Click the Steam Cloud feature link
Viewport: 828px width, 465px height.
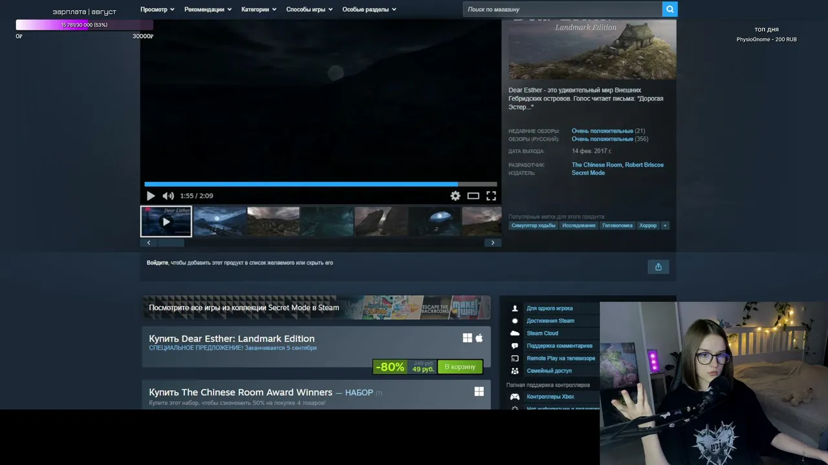pos(542,333)
